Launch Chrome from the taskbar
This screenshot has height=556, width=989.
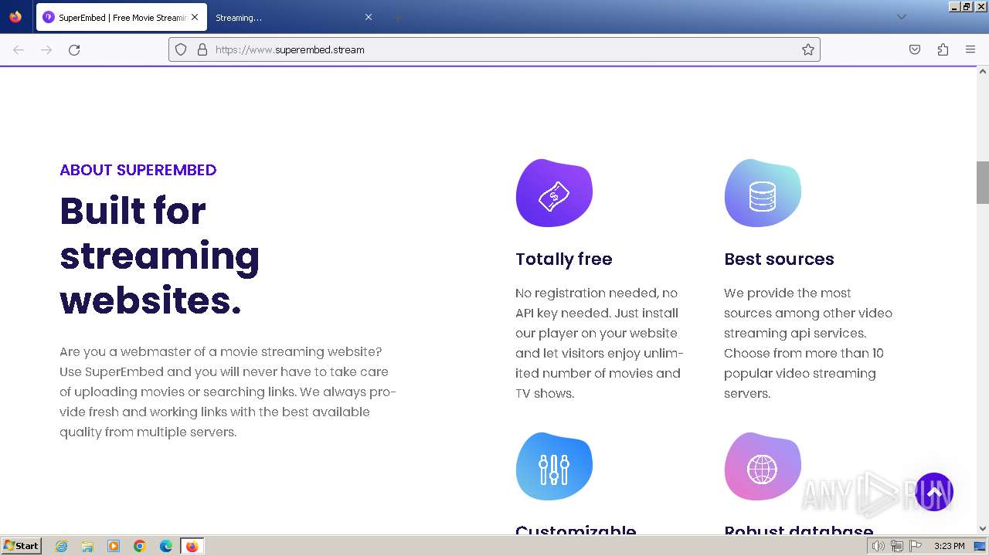[x=140, y=546]
